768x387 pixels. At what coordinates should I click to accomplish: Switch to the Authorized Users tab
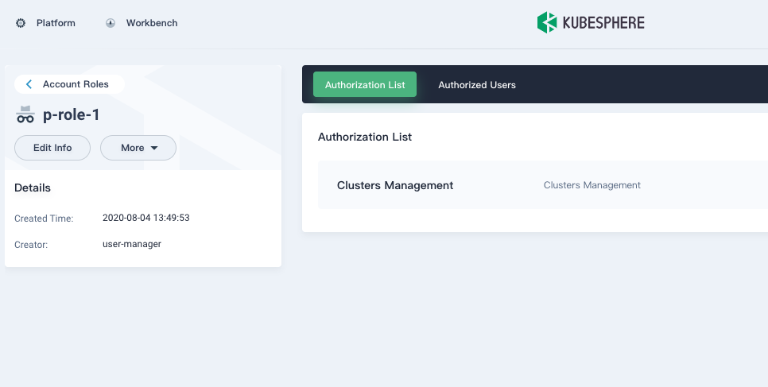(x=477, y=85)
